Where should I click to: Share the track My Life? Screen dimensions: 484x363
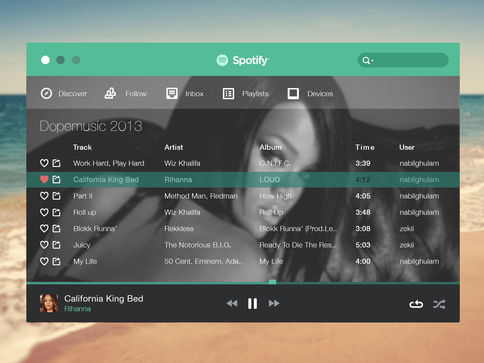[57, 261]
